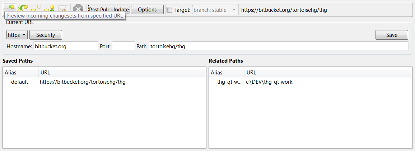Save the current URL
415x151 pixels.
392,35
